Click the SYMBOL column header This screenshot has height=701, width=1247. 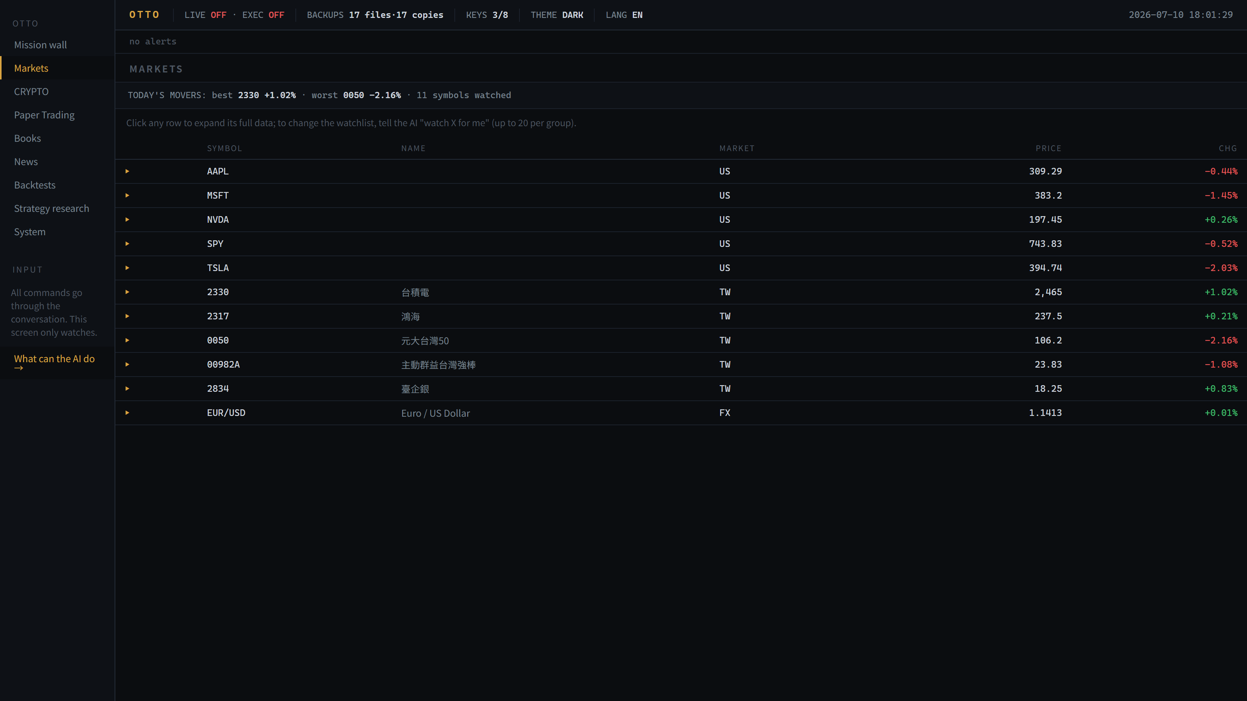point(224,148)
